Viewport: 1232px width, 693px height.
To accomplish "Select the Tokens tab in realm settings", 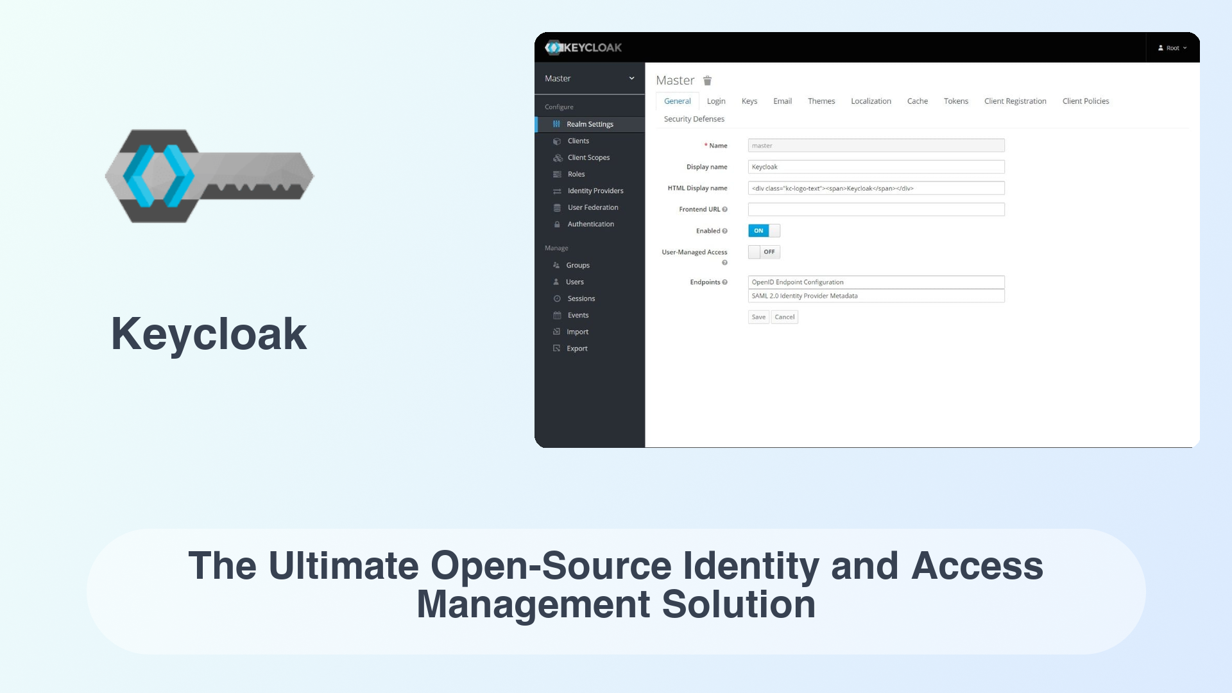I will [x=955, y=101].
